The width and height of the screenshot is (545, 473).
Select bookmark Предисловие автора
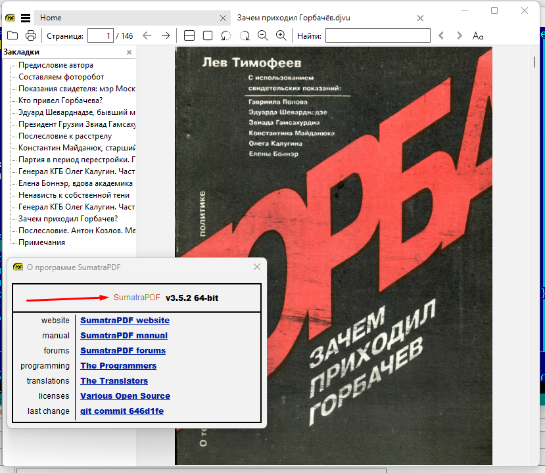(x=56, y=65)
